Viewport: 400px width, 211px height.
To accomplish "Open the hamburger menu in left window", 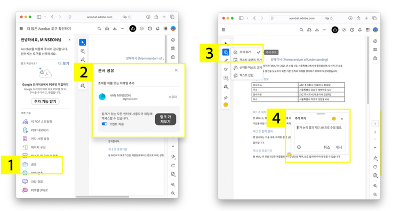I will click(21, 29).
